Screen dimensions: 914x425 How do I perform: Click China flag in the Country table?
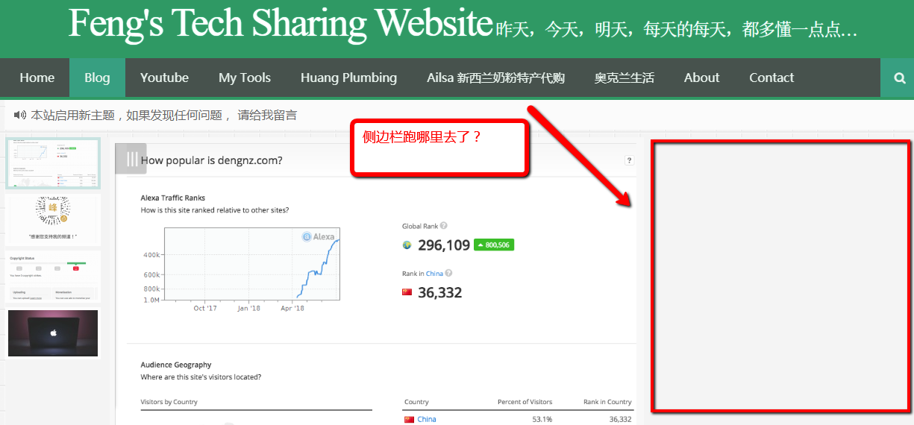[x=409, y=419]
